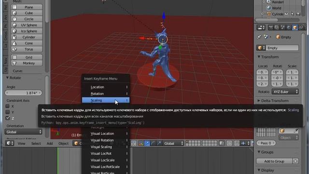The width and height of the screenshot is (309, 174).
Task: Choose Scaling in Insert Keyframe Menu
Action: [x=106, y=100]
